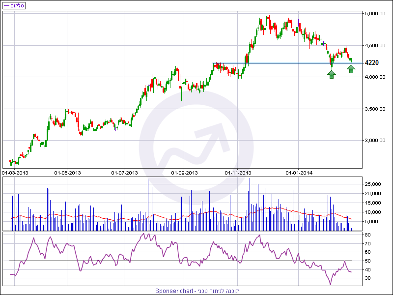Click the Sponser chart footer text
The width and height of the screenshot is (393, 295).
197,291
